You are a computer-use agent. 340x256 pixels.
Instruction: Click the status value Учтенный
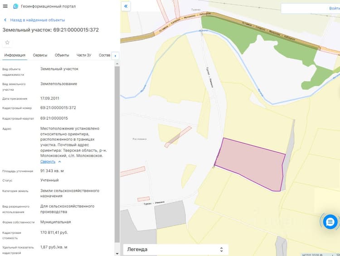click(49, 180)
